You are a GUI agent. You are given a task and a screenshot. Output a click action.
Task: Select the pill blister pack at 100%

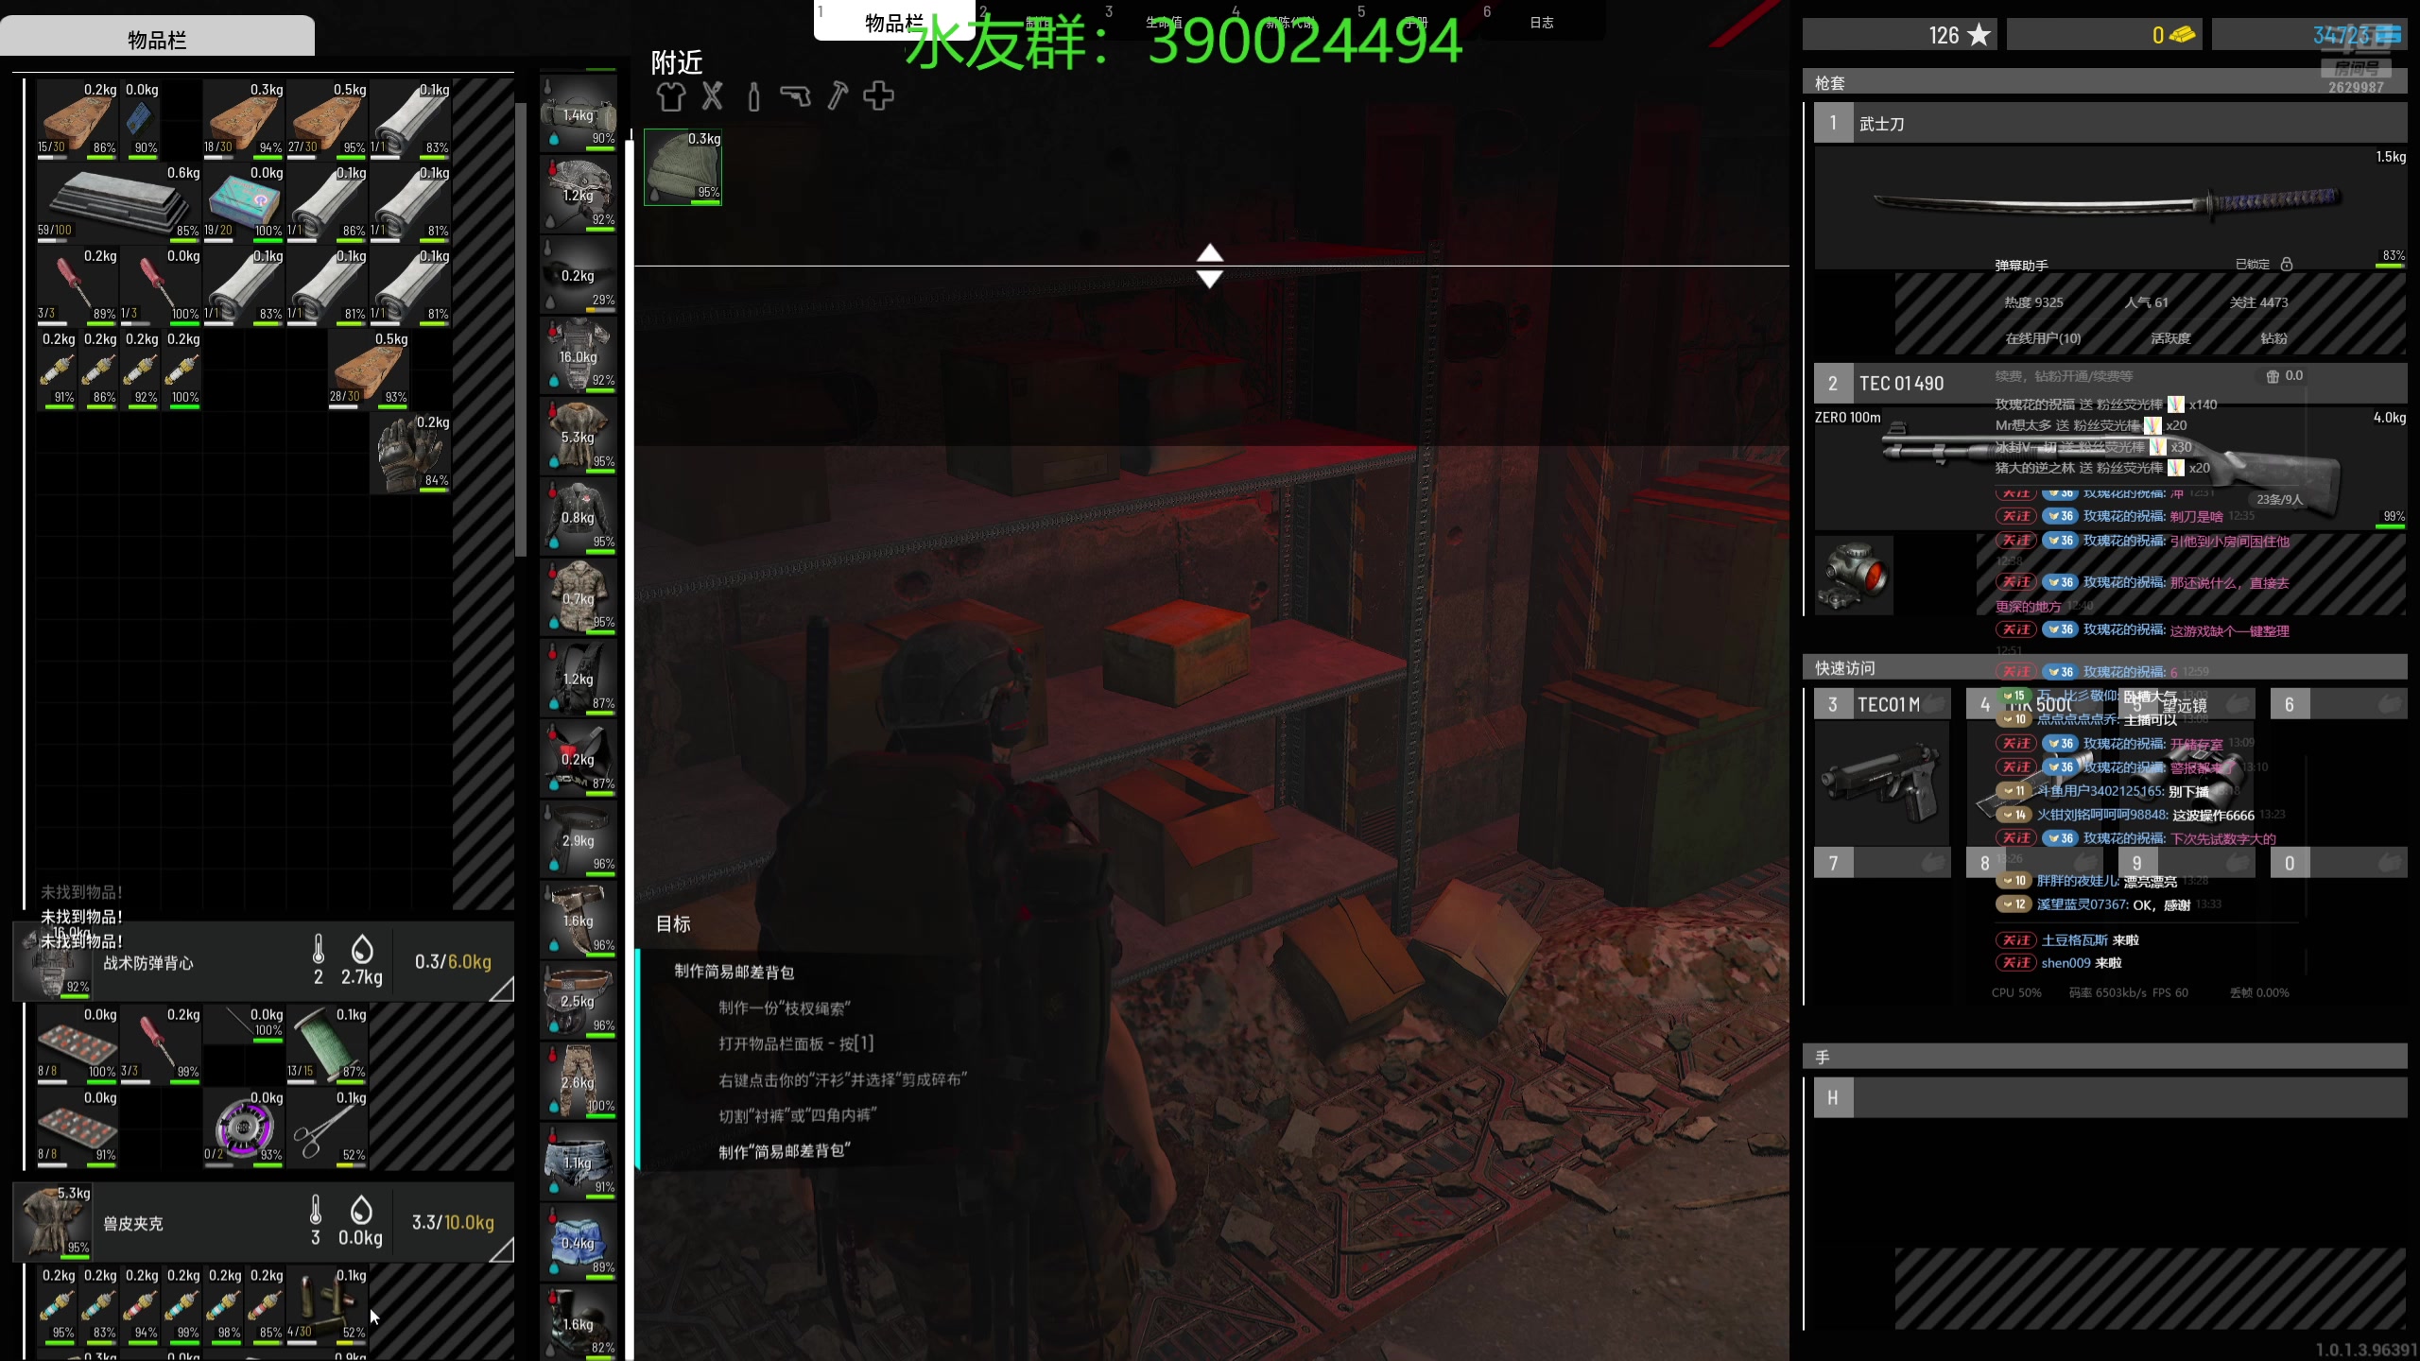(78, 1043)
